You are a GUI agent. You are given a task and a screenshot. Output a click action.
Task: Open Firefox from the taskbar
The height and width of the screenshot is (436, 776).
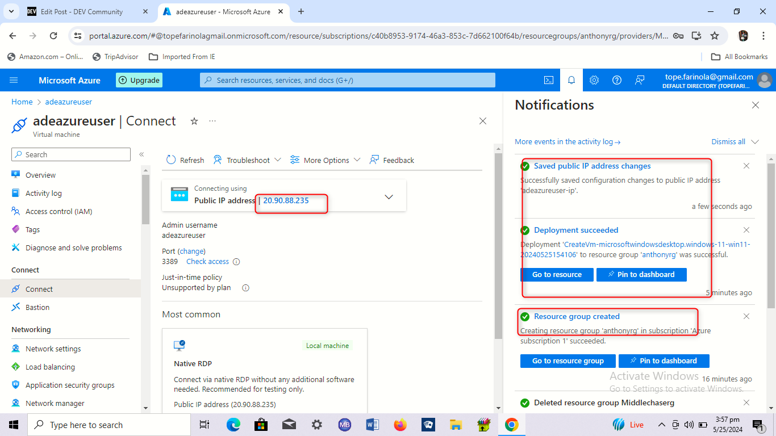[400, 425]
